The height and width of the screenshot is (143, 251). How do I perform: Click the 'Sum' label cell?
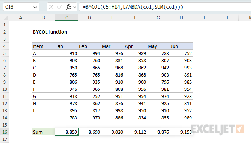point(43,132)
